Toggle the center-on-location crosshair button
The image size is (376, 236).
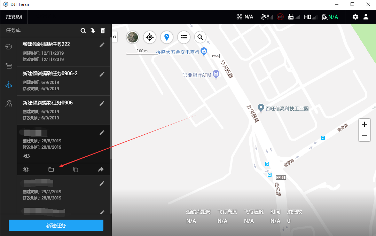[149, 37]
